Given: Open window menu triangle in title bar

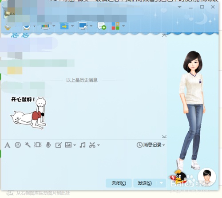Looking at the screenshot, I should tap(179, 7).
